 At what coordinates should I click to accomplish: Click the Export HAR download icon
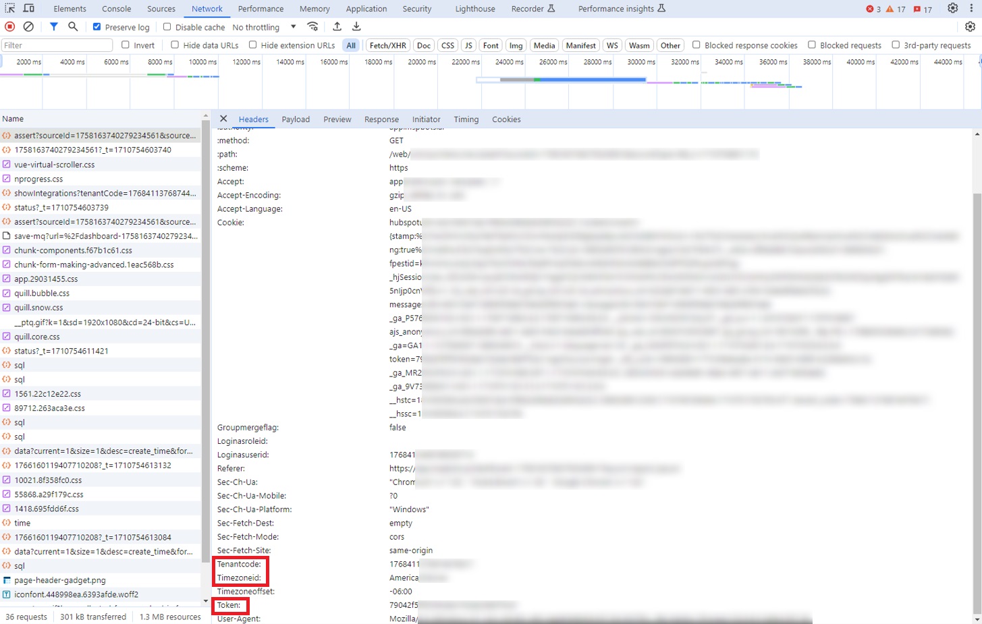click(356, 27)
